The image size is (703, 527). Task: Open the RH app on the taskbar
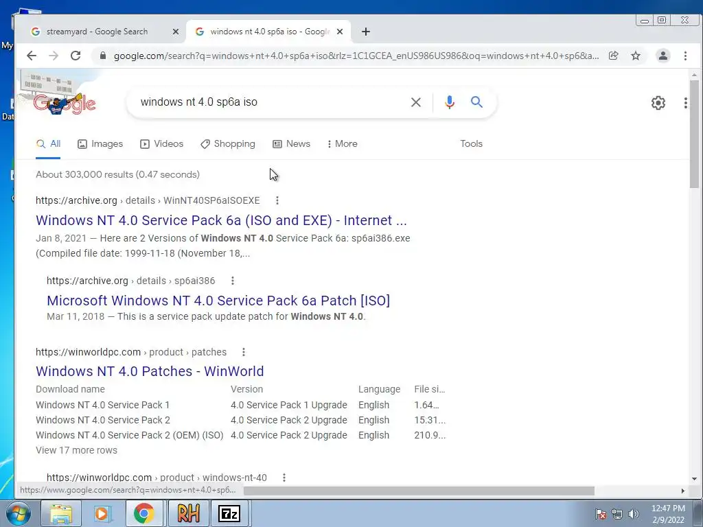click(x=188, y=513)
